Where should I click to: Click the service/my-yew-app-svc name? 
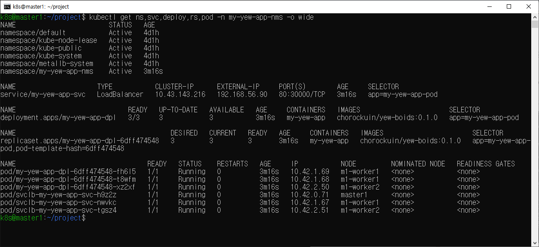(43, 94)
